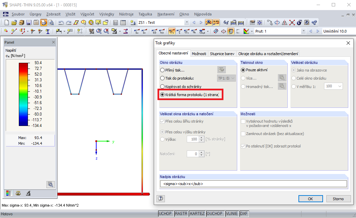Image resolution: width=356 pixels, height=218 pixels.
Task: Click the help question mark icon in dialog
Action: pyautogui.click(x=161, y=199)
